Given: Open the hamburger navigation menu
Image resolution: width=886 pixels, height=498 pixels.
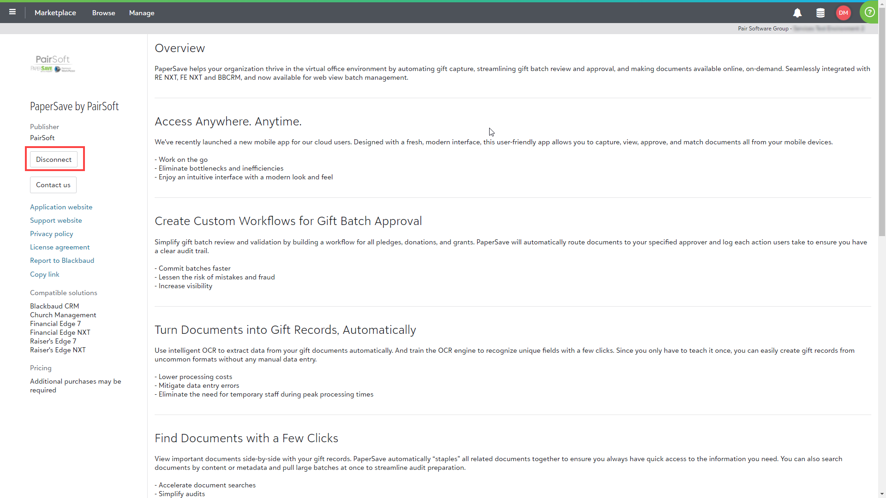Looking at the screenshot, I should [12, 12].
